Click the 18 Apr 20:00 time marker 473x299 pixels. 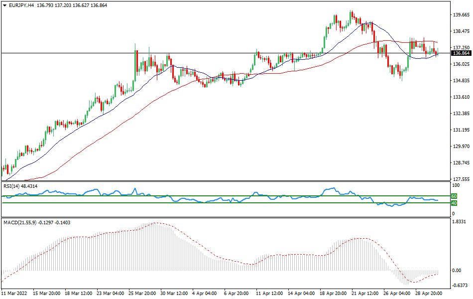pos(334,294)
